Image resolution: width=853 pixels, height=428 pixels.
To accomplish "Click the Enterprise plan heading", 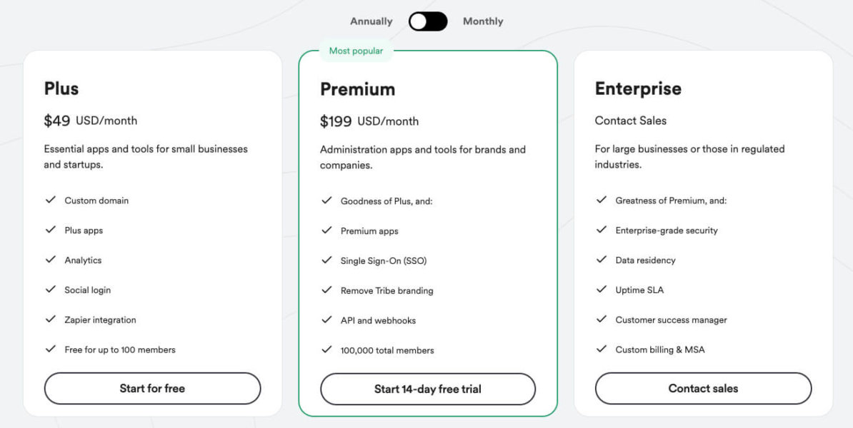I will (x=638, y=89).
